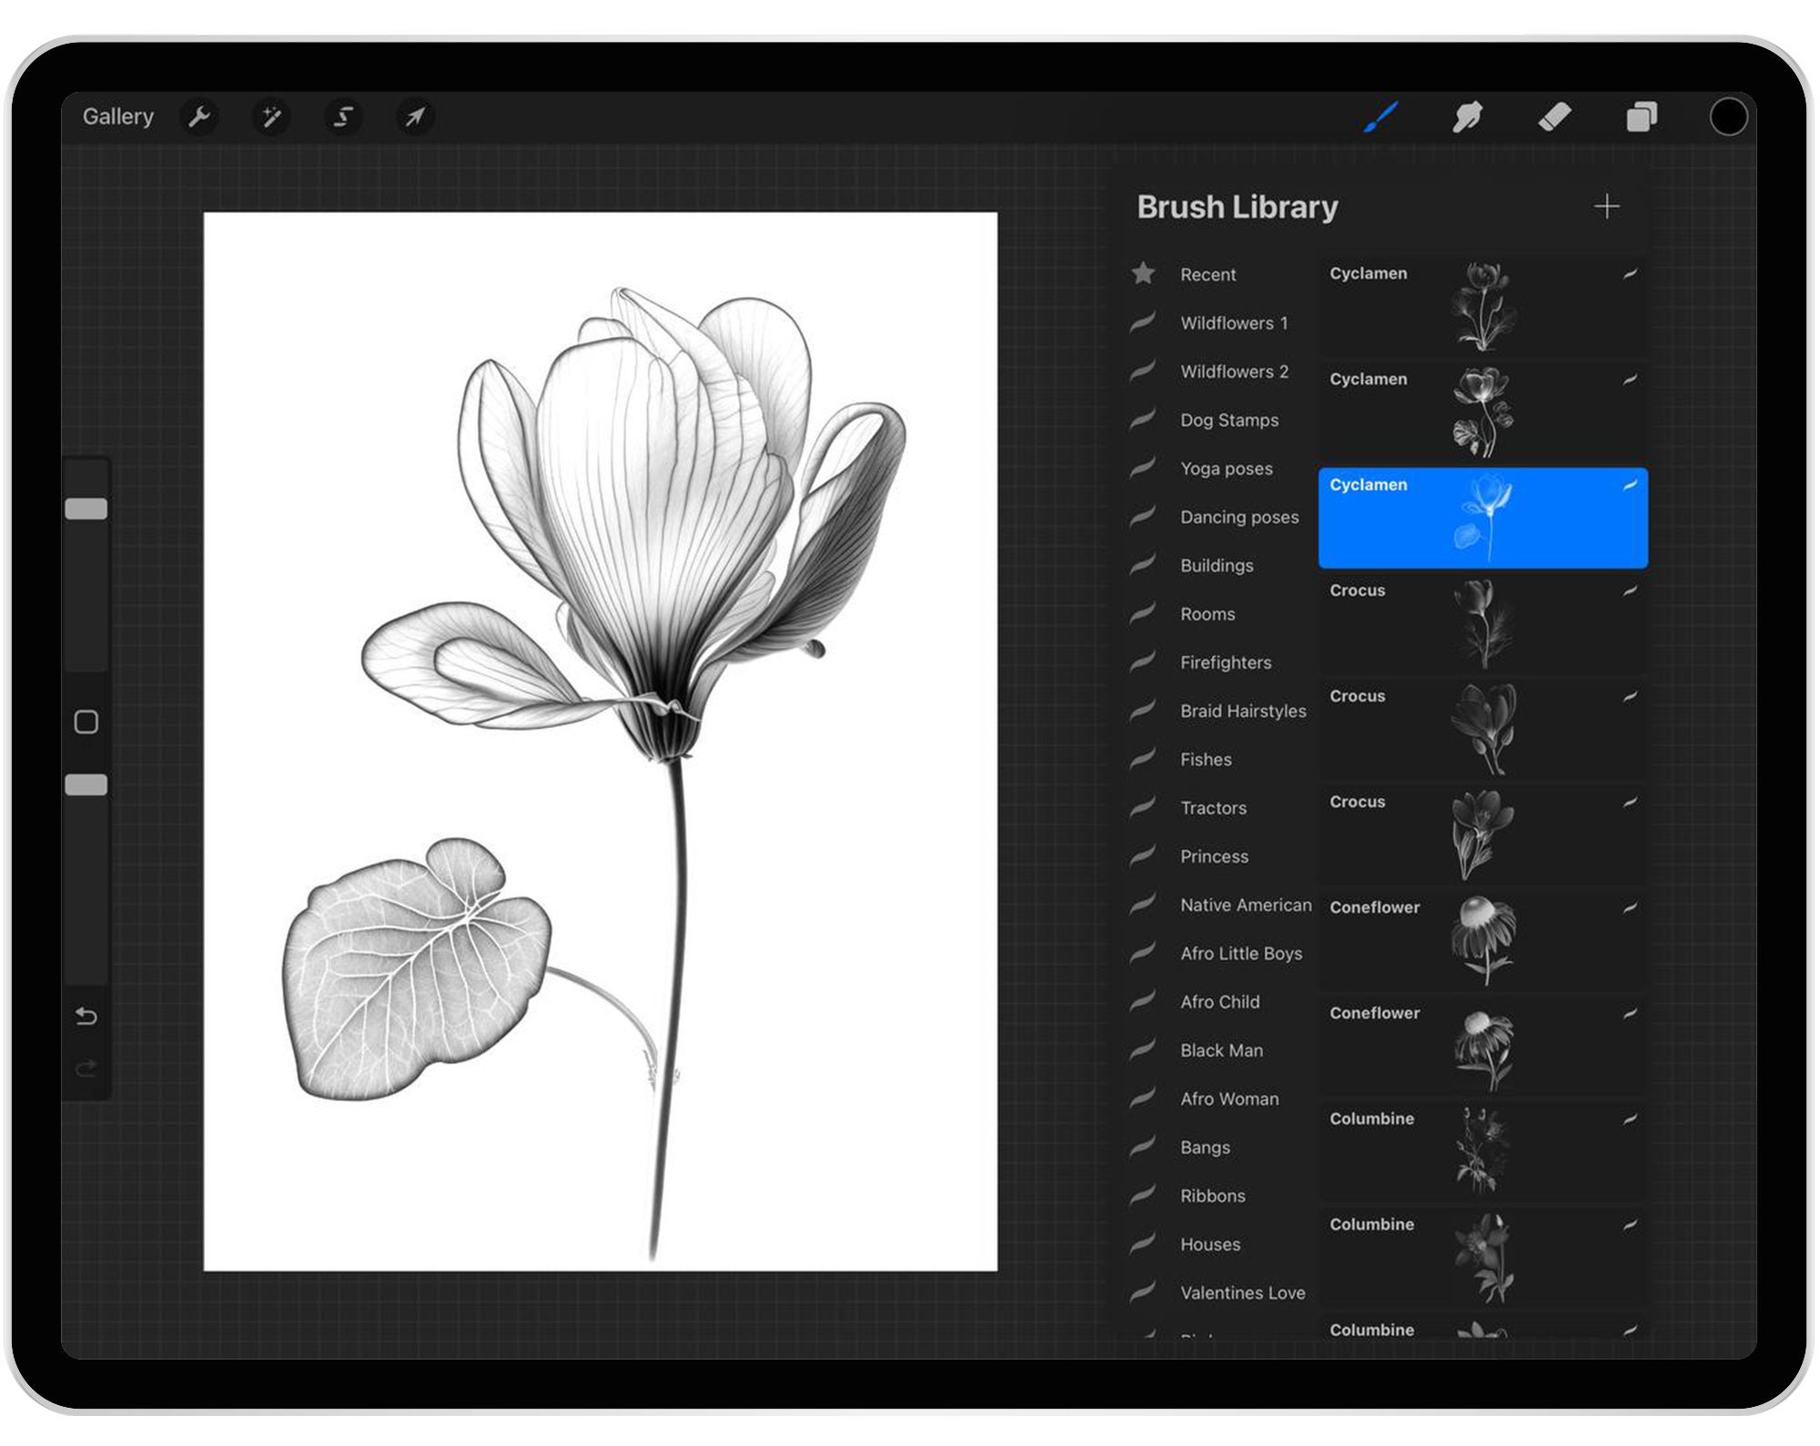This screenshot has width=1820, height=1446.
Task: Add a new brush with plus icon
Action: (1607, 207)
